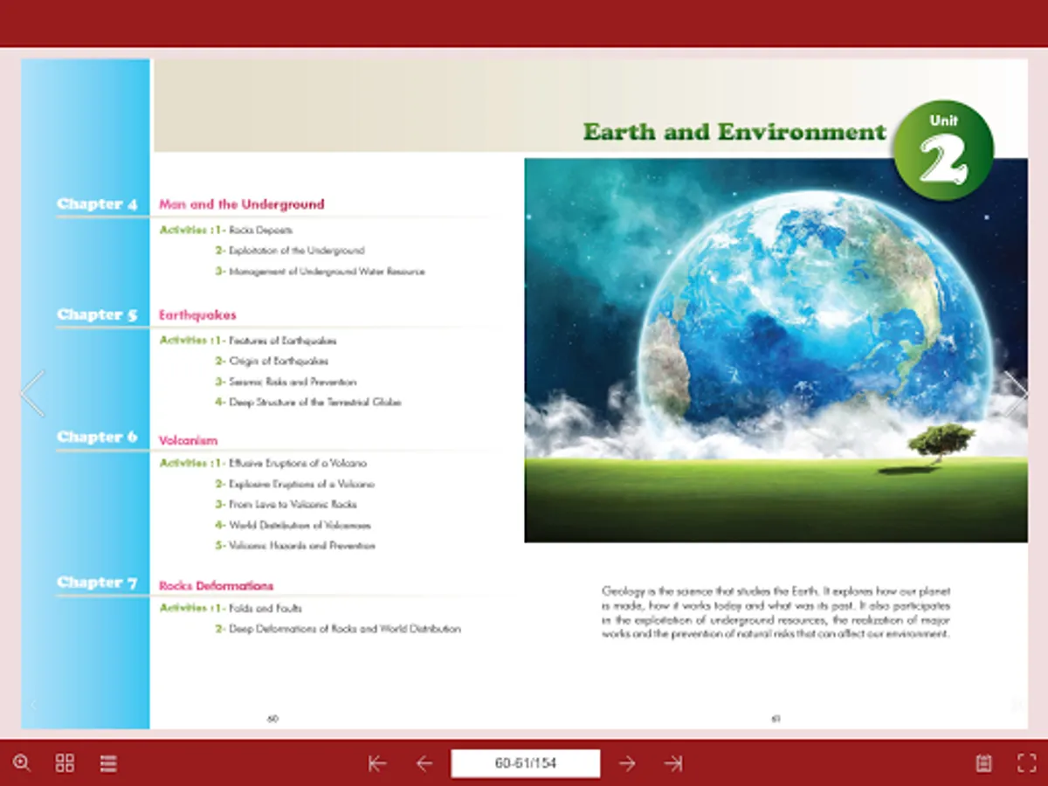Viewport: 1048px width, 786px height.
Task: Click page number 60 at page bottom
Action: [272, 719]
